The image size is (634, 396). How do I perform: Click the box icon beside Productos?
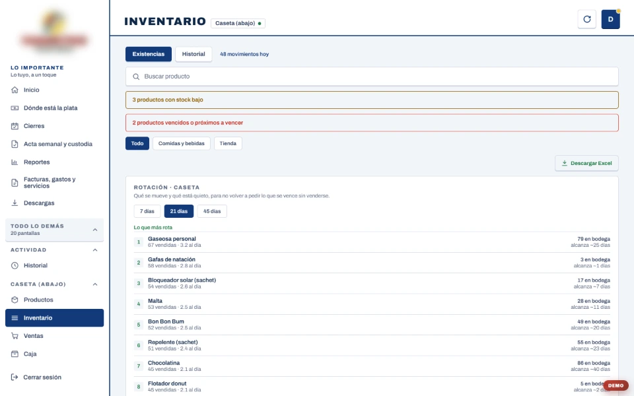tap(15, 300)
